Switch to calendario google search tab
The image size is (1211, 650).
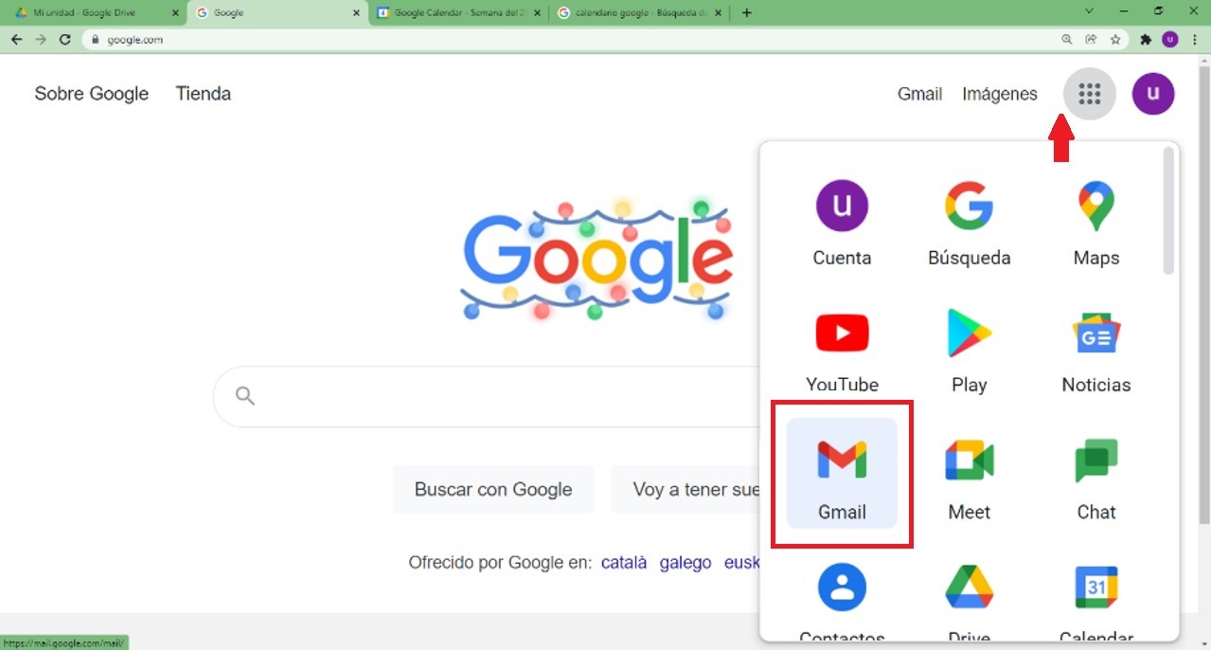639,13
